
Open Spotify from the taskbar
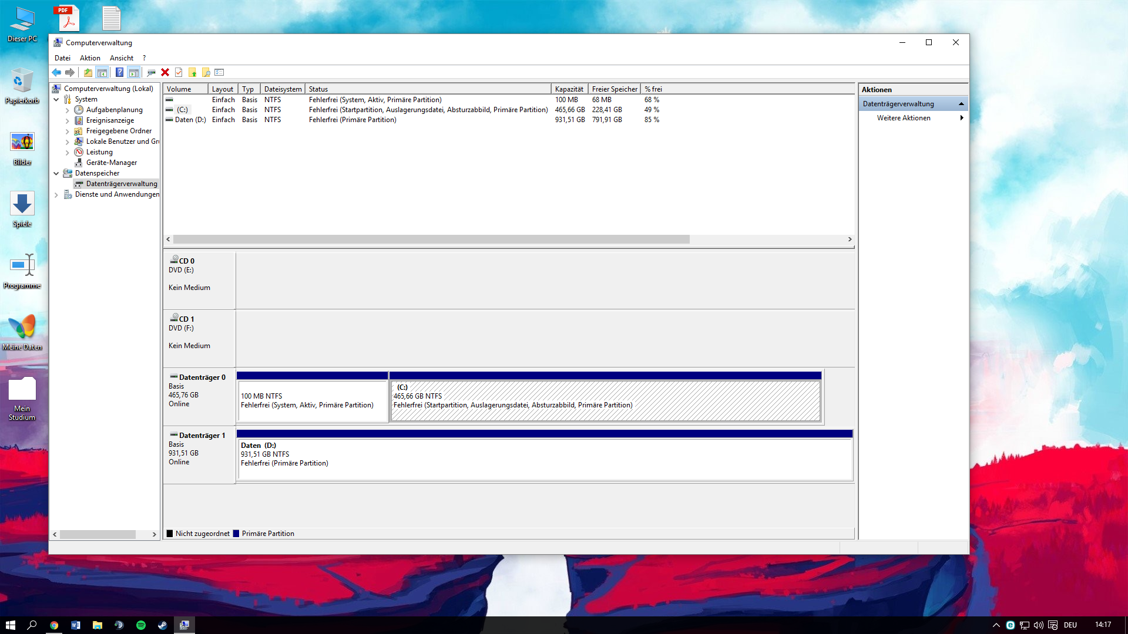[141, 625]
